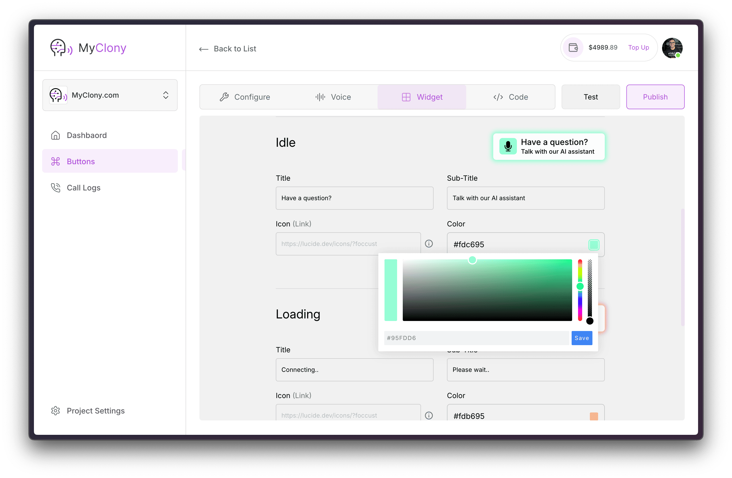
Task: Switch to the Test tab
Action: pos(591,97)
